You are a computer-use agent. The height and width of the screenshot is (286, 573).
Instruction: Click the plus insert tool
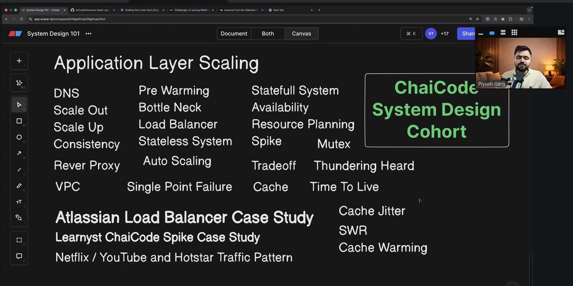click(x=19, y=61)
